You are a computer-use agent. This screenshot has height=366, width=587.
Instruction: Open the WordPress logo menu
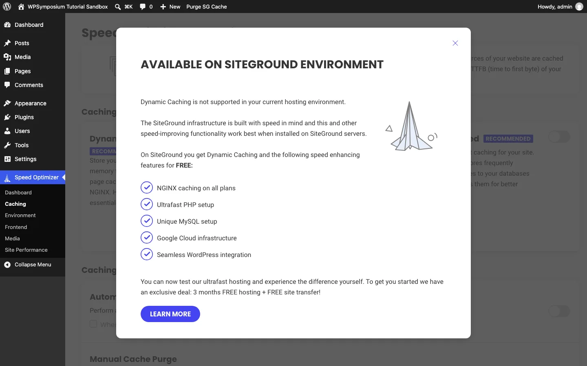7,7
